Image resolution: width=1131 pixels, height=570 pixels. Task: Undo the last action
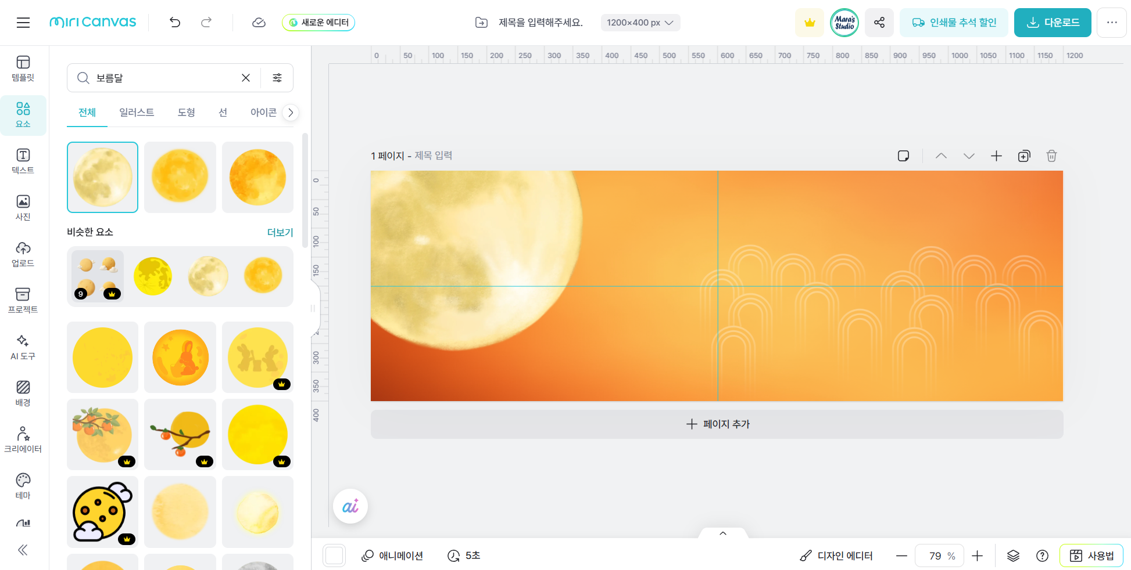pos(174,22)
